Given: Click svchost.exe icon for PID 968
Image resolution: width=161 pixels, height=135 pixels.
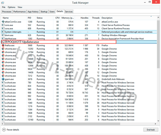Looking at the screenshot, I should 3,93.
